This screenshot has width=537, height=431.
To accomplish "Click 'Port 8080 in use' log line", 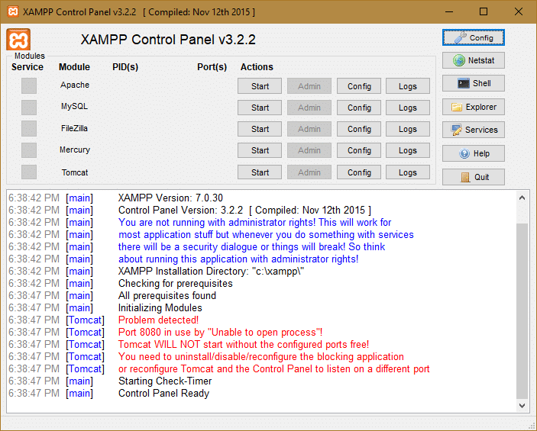I will (x=220, y=333).
